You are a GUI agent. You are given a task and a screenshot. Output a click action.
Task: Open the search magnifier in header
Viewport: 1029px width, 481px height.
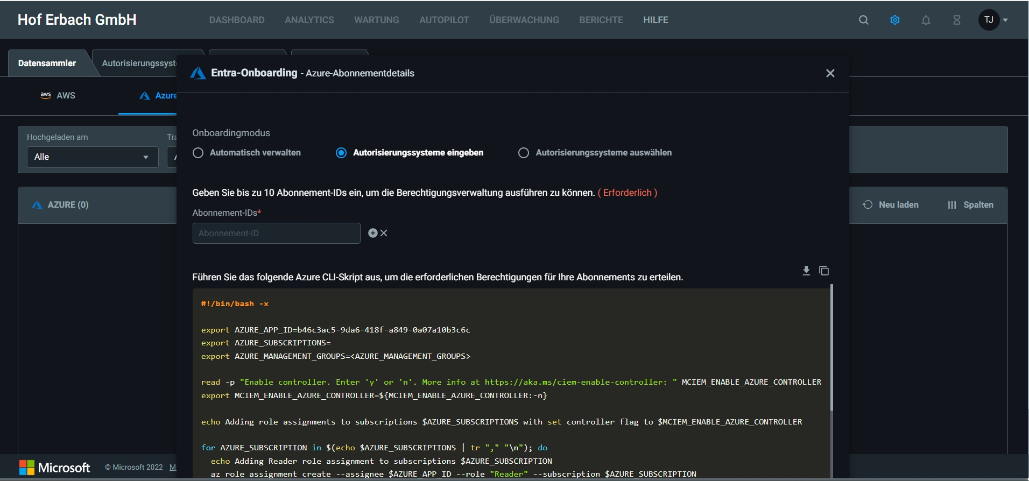coord(863,20)
